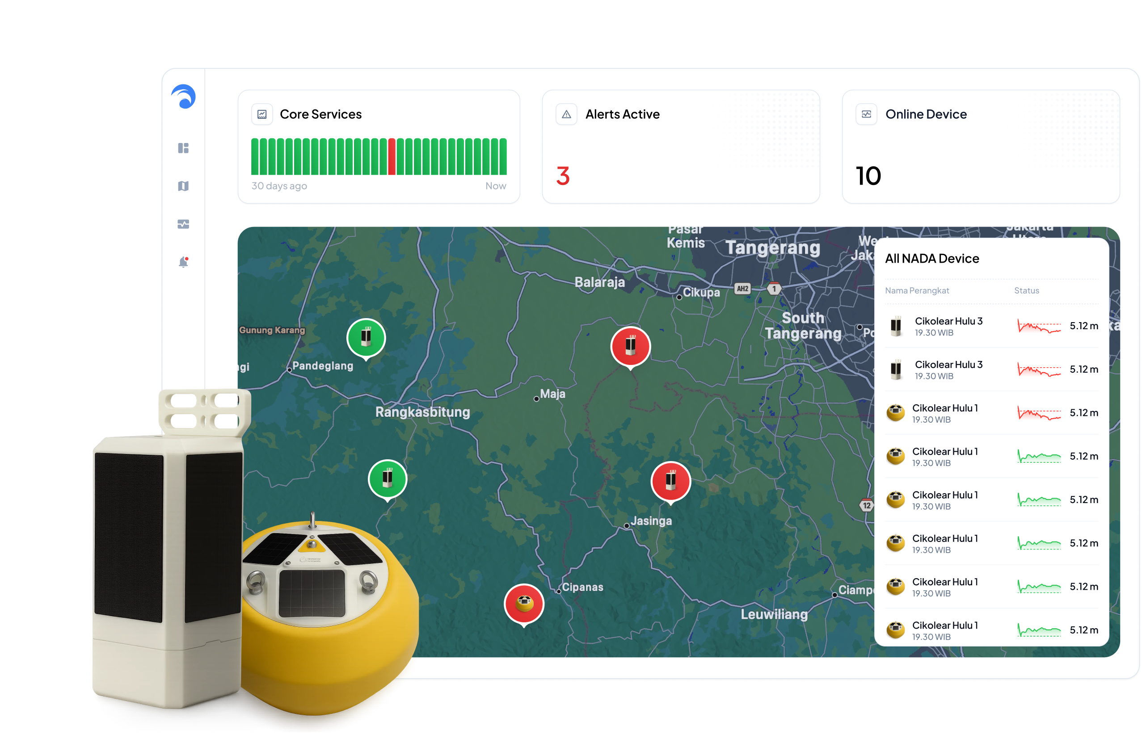
Task: Open the monitoring pulse icon in sidebar
Action: [183, 224]
